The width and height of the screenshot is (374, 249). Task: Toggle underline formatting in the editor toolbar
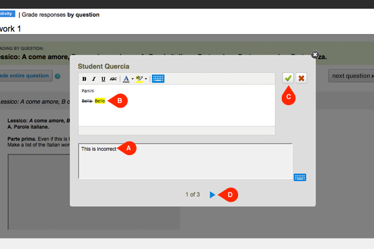(x=103, y=79)
